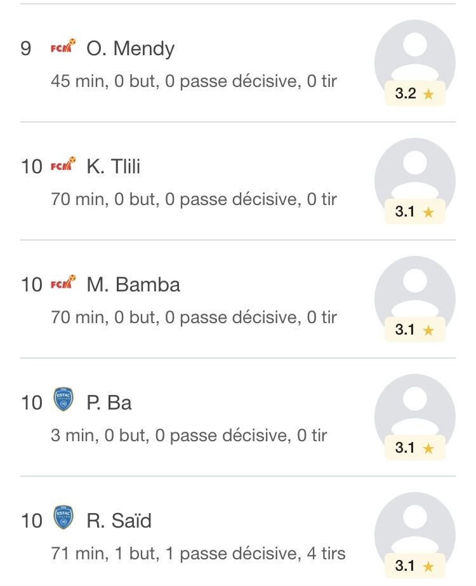The width and height of the screenshot is (476, 586).
Task: Click the 3.1 star rating badge for K. Tlili
Action: pyautogui.click(x=414, y=211)
